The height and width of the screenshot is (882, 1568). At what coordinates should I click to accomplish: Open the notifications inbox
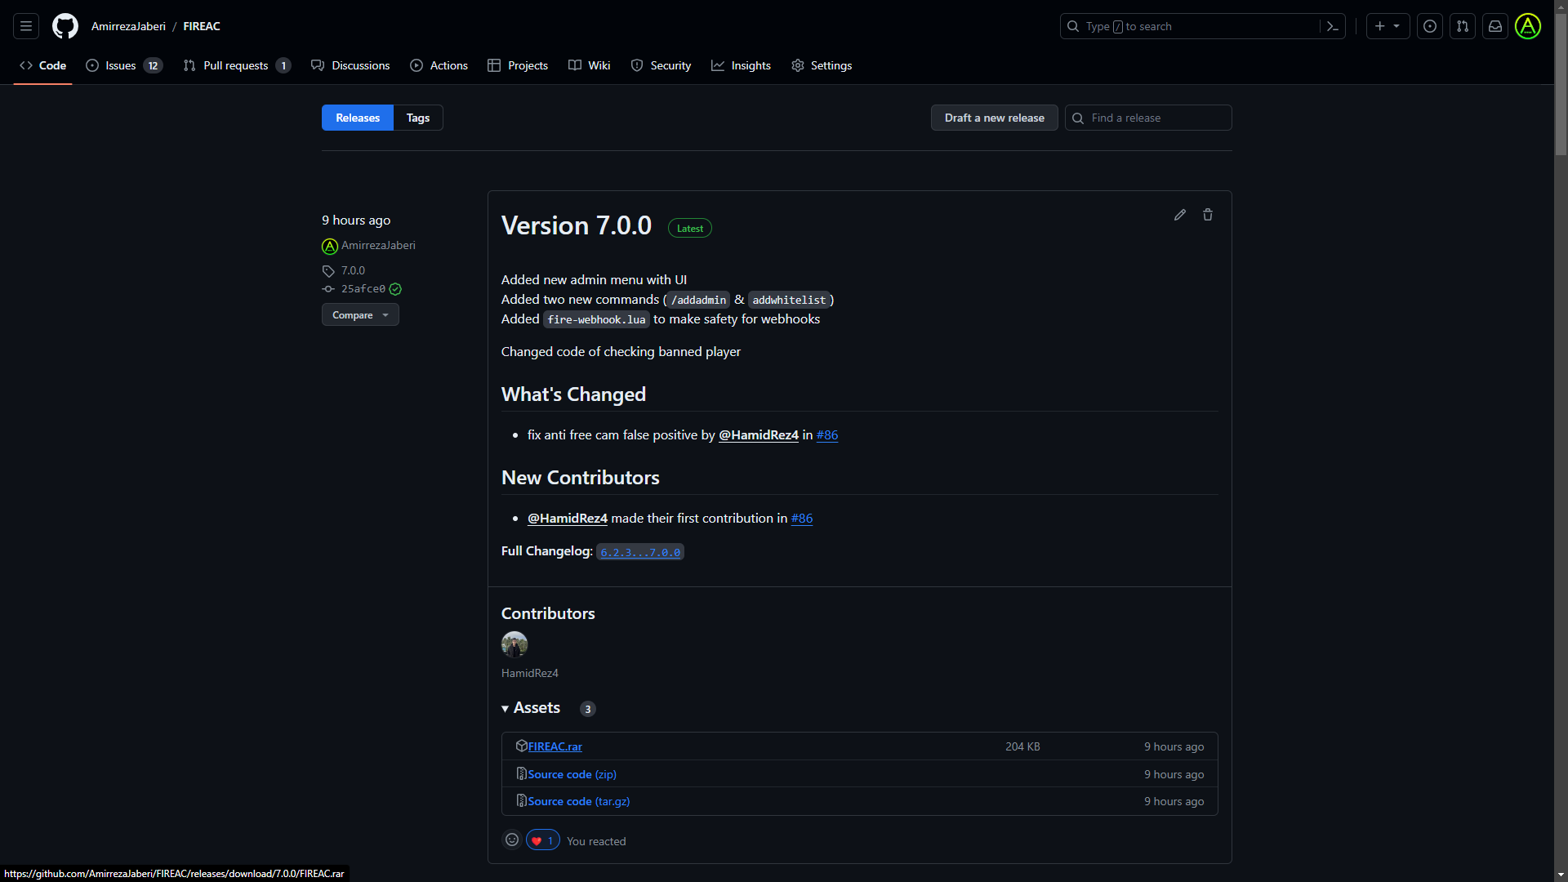click(1495, 26)
